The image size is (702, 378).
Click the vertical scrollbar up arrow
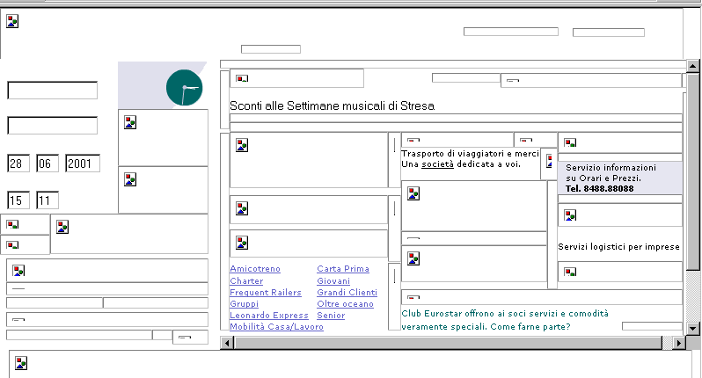coord(692,66)
